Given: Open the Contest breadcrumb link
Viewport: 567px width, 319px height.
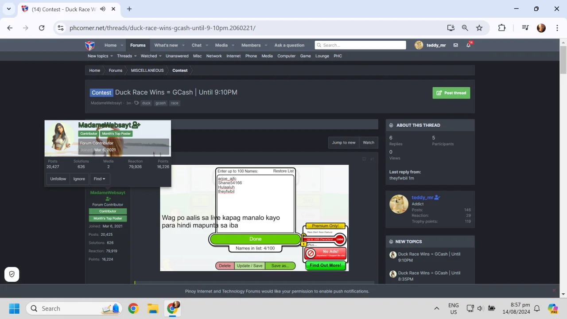Looking at the screenshot, I should 180,70.
